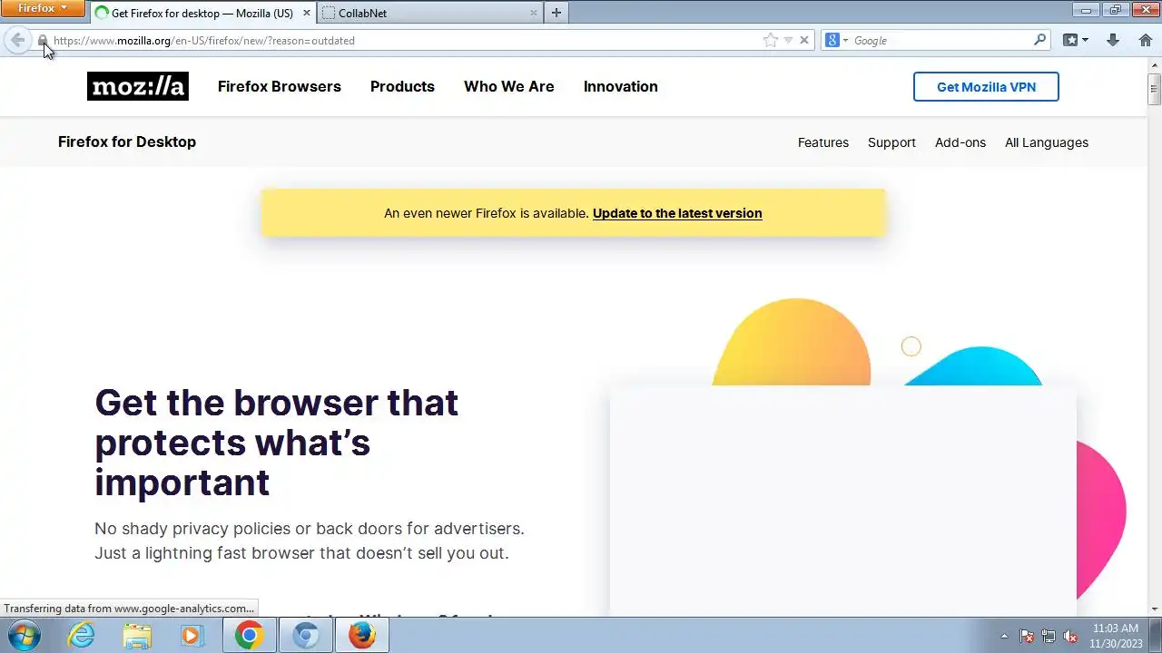The image size is (1162, 653).
Task: Click the search magnifier icon
Action: 1040,40
